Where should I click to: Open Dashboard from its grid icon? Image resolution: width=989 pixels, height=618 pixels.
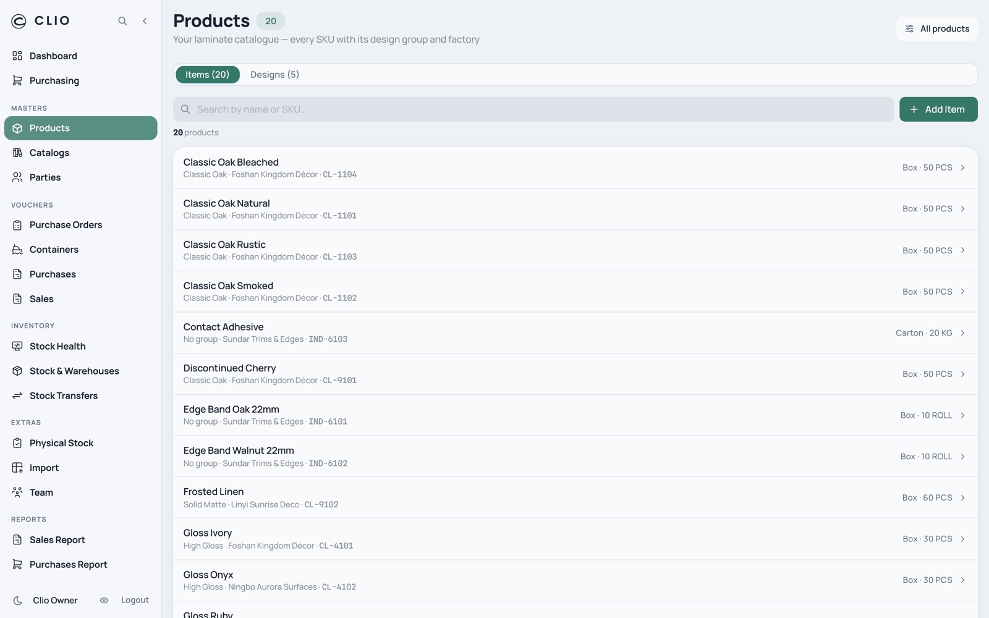(x=17, y=56)
